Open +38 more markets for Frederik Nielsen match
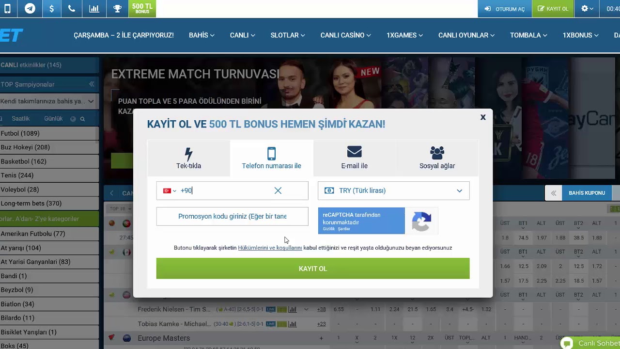Screen dimensions: 620x349 pos(321,309)
